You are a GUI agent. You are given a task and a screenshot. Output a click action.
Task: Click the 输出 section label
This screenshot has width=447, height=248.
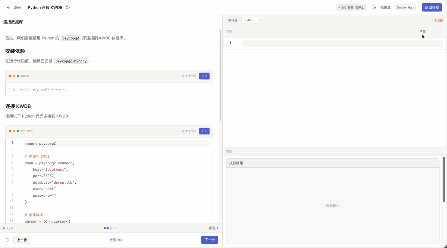tap(229, 151)
